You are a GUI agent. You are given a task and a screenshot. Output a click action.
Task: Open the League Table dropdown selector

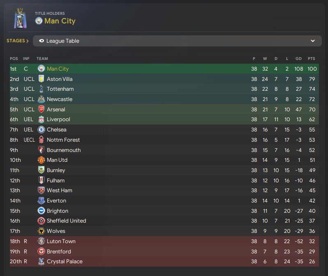[177, 41]
